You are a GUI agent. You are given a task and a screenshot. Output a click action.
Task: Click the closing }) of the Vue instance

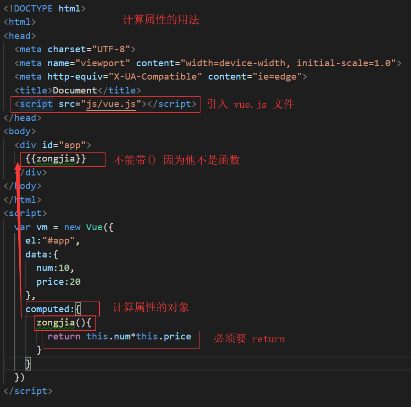(x=20, y=377)
